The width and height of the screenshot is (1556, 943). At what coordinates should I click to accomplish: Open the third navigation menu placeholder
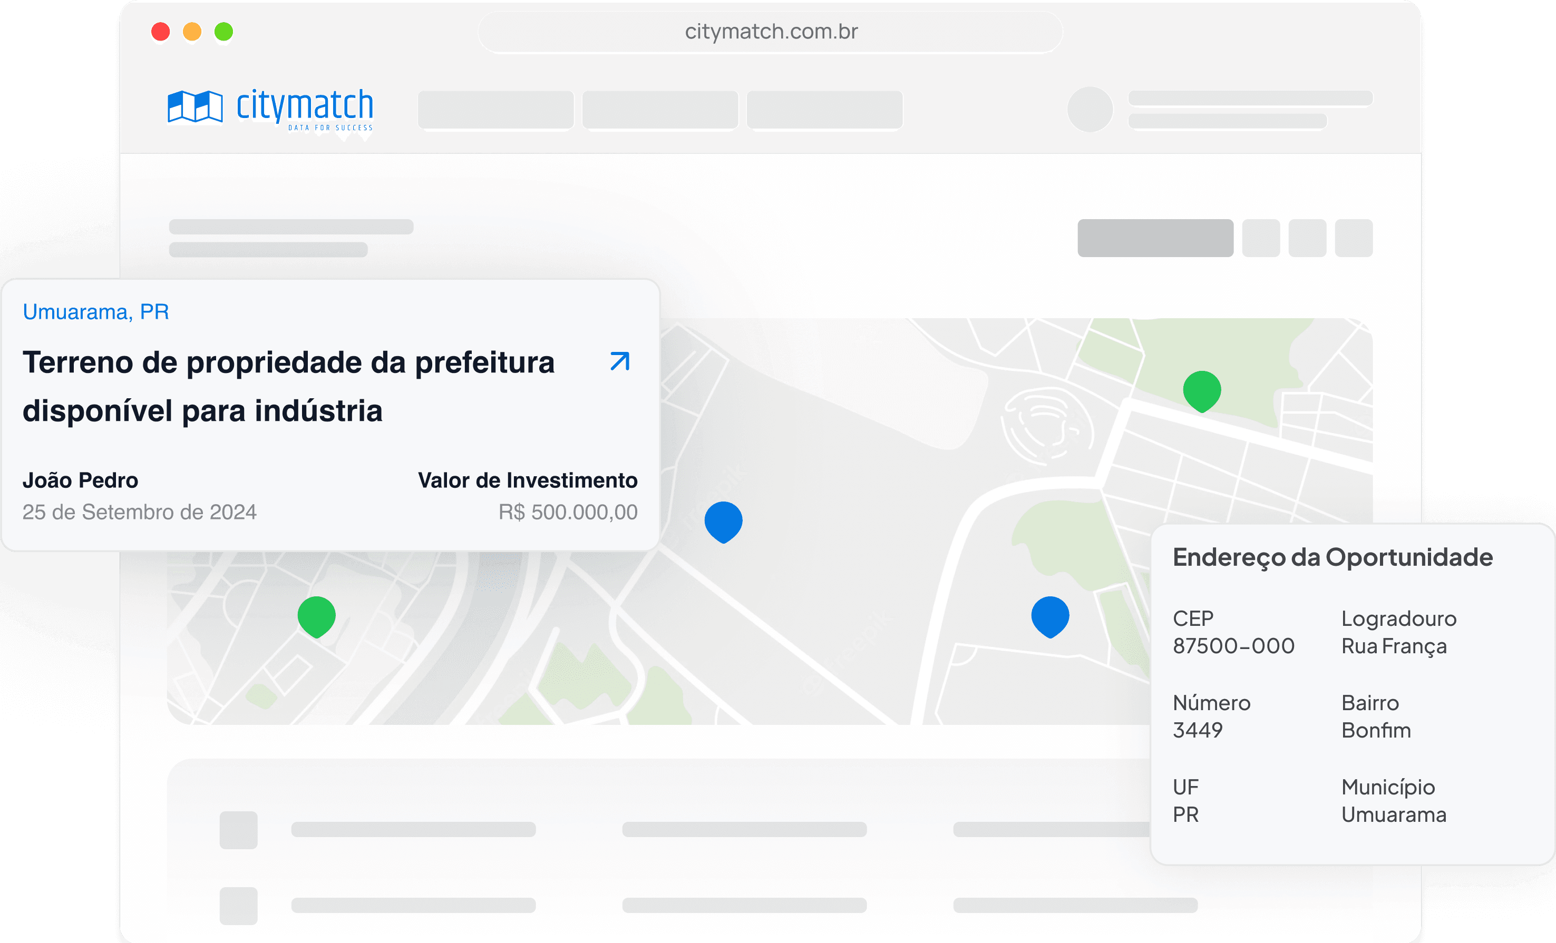pos(824,110)
